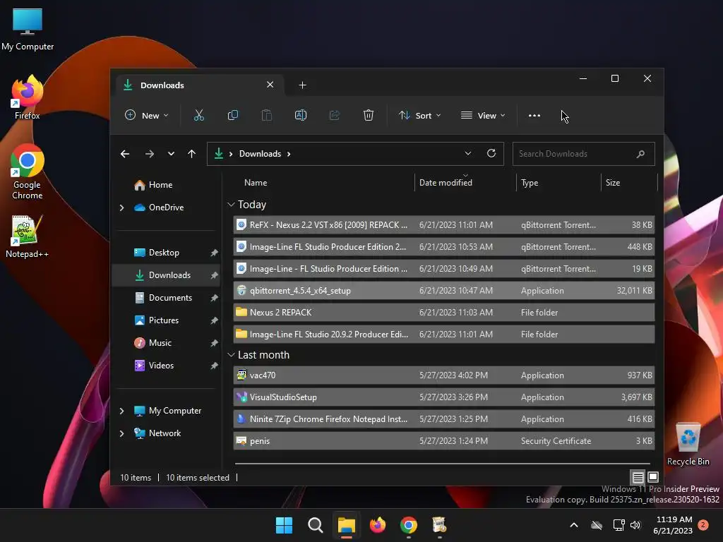The image size is (723, 542).
Task: Open Google Chrome desktop shortcut
Action: [28, 171]
